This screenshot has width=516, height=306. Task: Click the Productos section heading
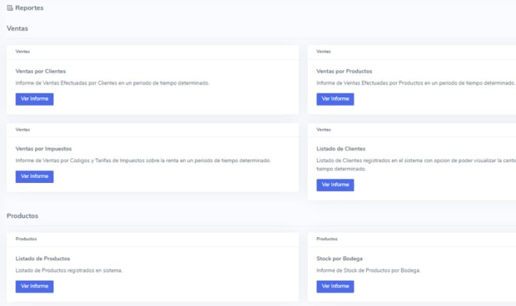tap(22, 216)
